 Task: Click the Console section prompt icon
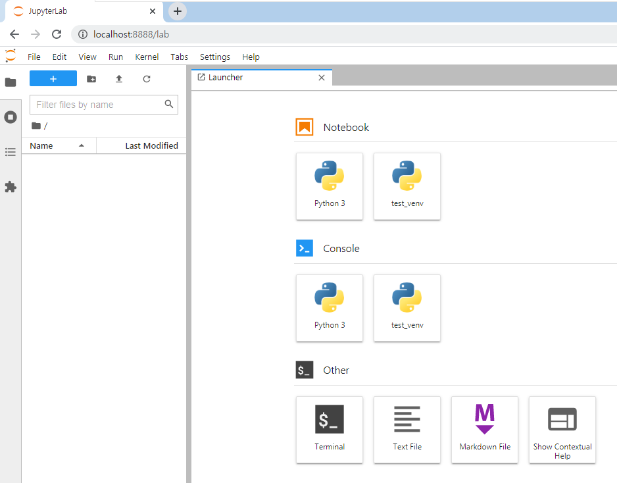[304, 248]
